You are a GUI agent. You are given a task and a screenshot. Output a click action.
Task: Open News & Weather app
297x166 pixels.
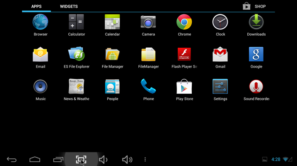[x=76, y=87]
